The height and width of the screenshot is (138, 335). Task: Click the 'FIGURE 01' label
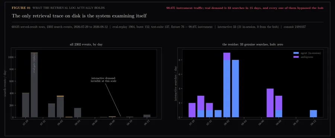tap(21, 8)
